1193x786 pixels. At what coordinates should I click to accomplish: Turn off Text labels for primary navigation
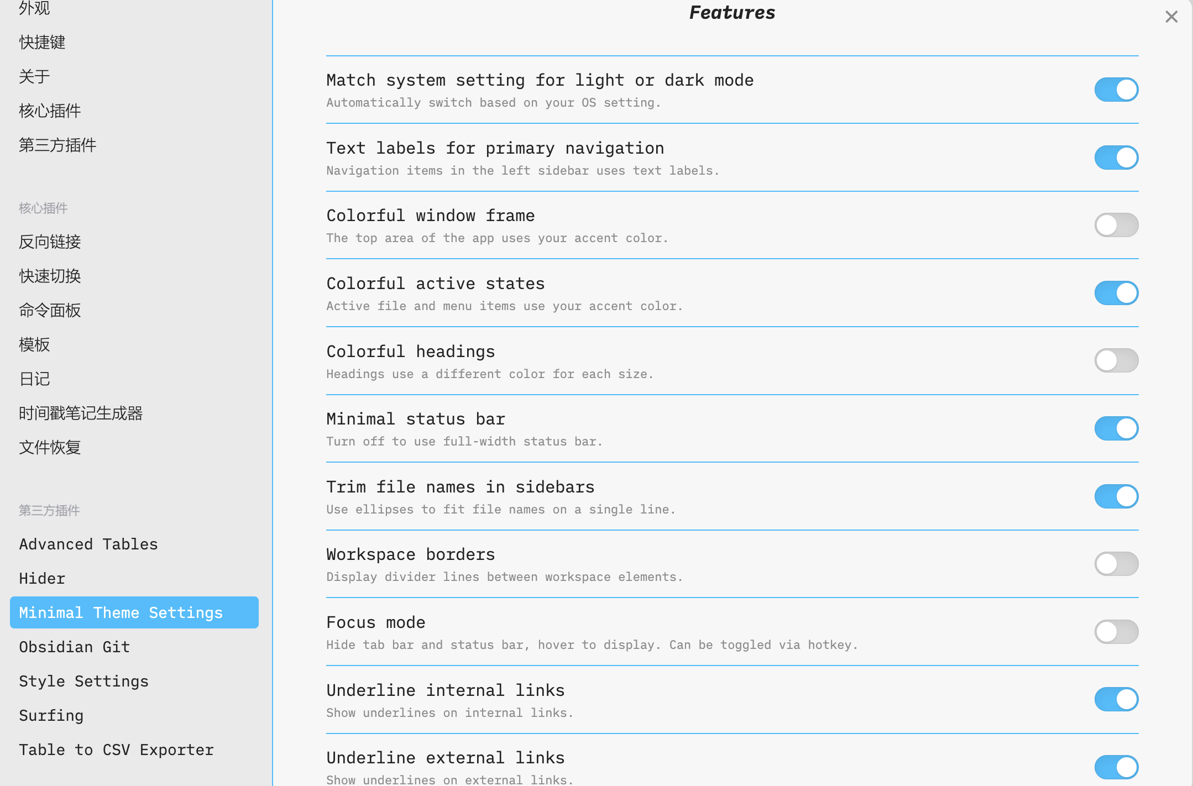[x=1116, y=158]
